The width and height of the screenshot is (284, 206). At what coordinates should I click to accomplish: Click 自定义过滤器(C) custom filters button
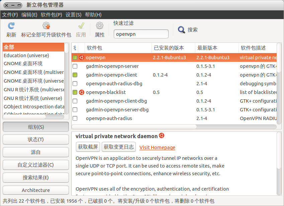click(36, 165)
